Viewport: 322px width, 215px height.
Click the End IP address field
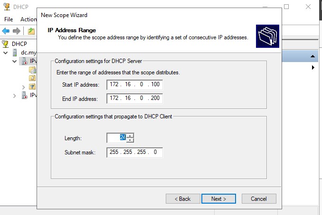pyautogui.click(x=135, y=99)
